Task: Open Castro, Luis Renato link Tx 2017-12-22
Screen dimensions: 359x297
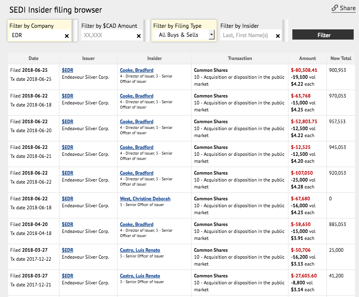Action: 140,250
